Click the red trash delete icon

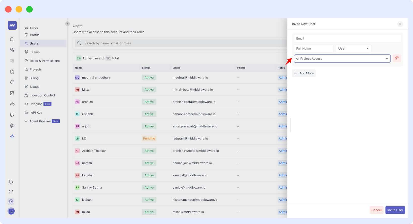click(397, 58)
